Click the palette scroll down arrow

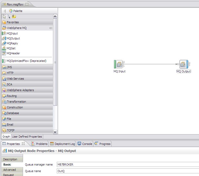coord(55,132)
